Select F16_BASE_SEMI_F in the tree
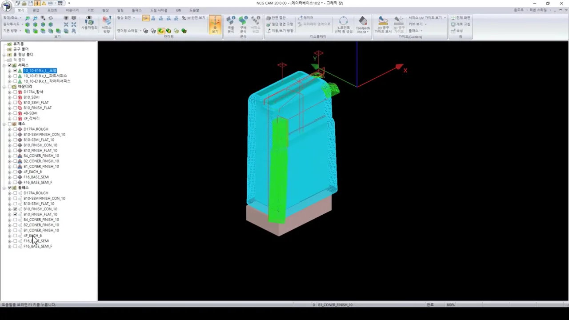569x320 pixels. point(38,246)
